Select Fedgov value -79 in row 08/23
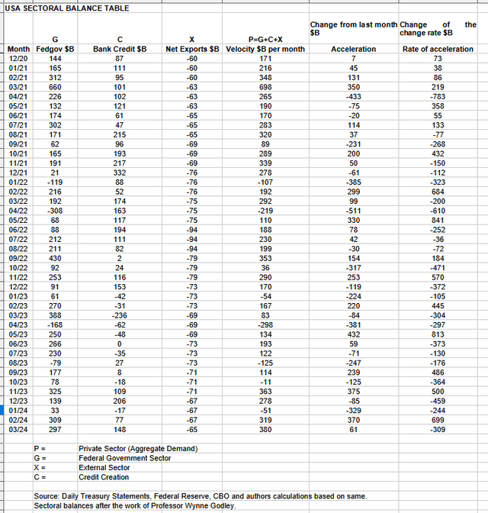Viewport: 488px width, 513px height. coord(55,363)
